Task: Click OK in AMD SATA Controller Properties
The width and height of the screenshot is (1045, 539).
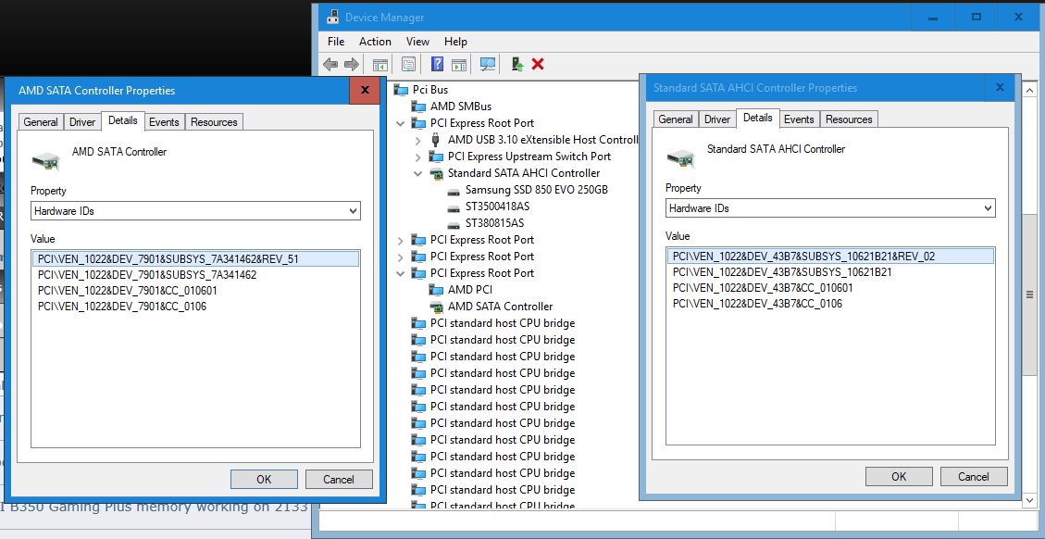Action: tap(264, 479)
